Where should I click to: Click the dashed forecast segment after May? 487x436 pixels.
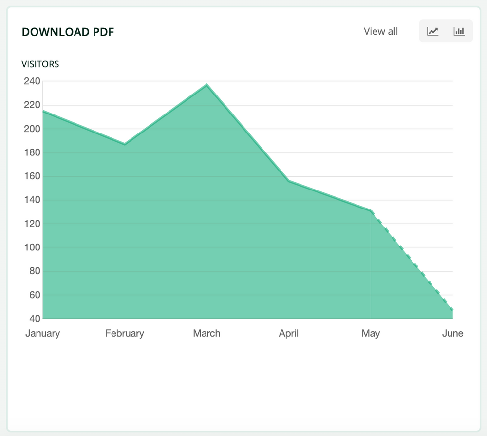(412, 260)
